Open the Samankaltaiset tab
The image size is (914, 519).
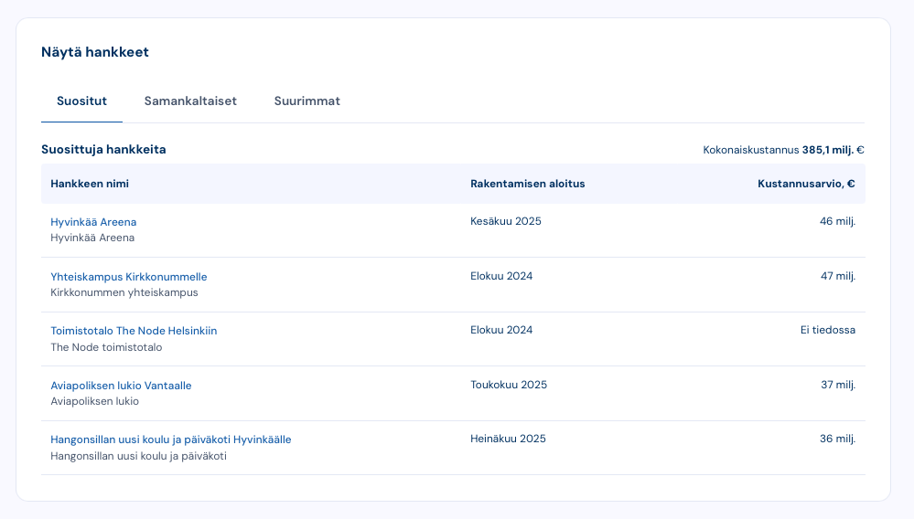190,101
